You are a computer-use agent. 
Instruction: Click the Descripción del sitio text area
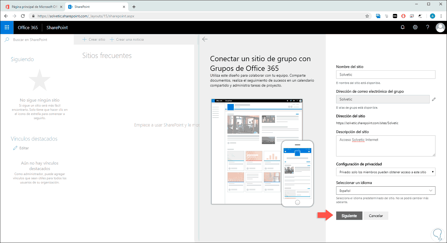386,146
